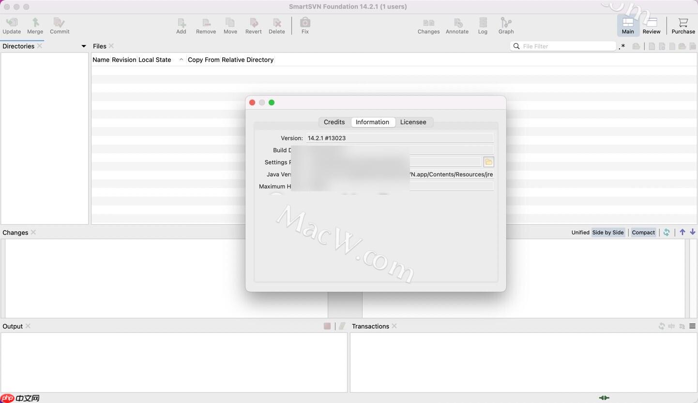
Task: Click the Move toolbar icon
Action: click(230, 26)
